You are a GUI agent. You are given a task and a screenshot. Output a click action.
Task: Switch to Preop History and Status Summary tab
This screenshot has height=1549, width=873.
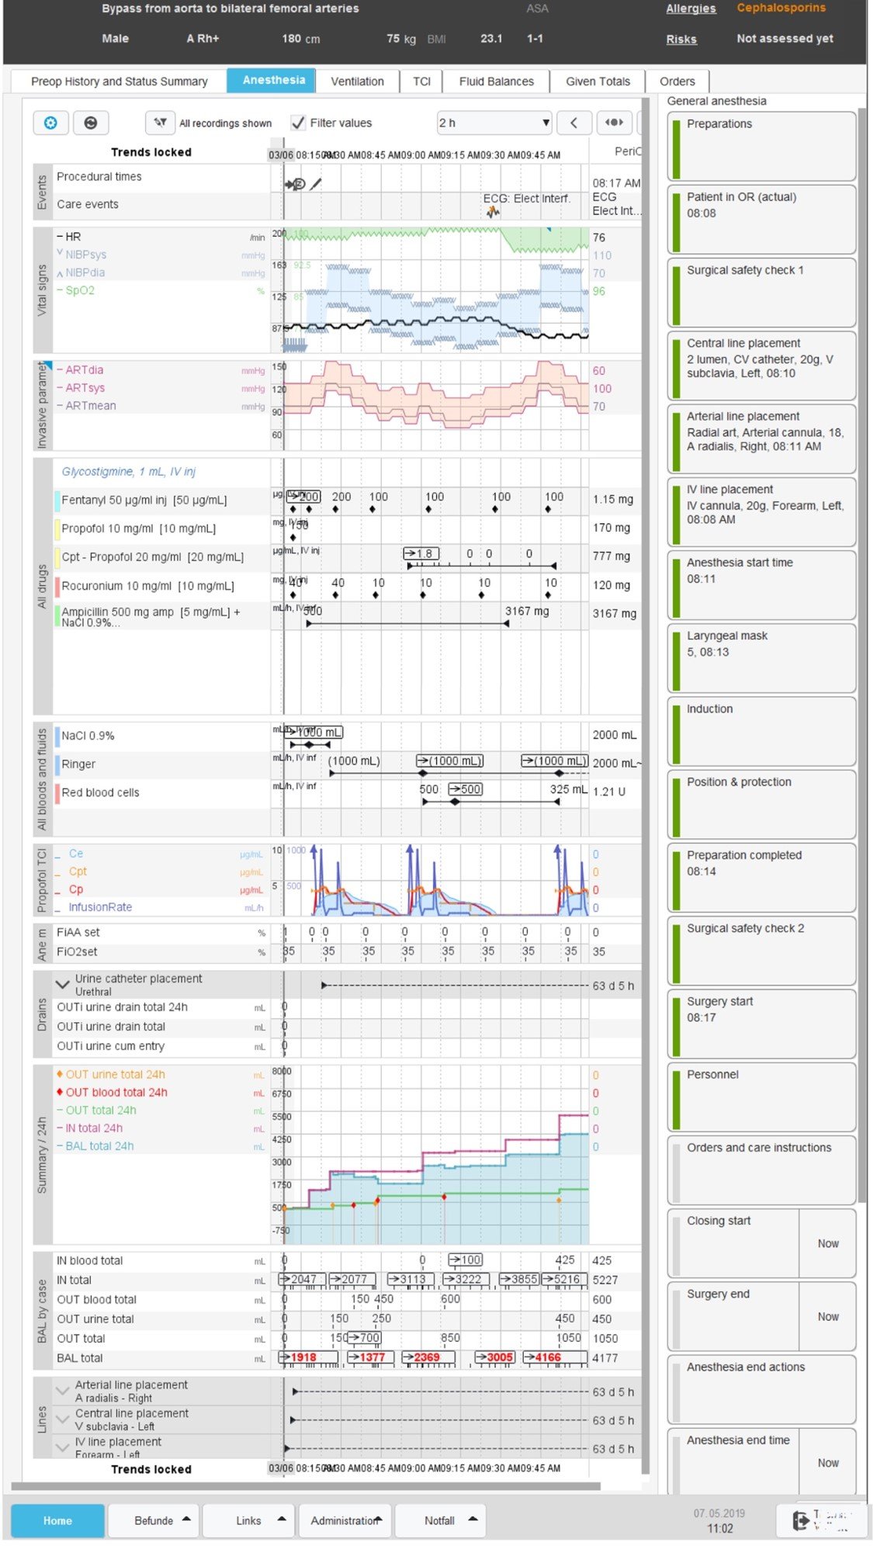point(119,81)
